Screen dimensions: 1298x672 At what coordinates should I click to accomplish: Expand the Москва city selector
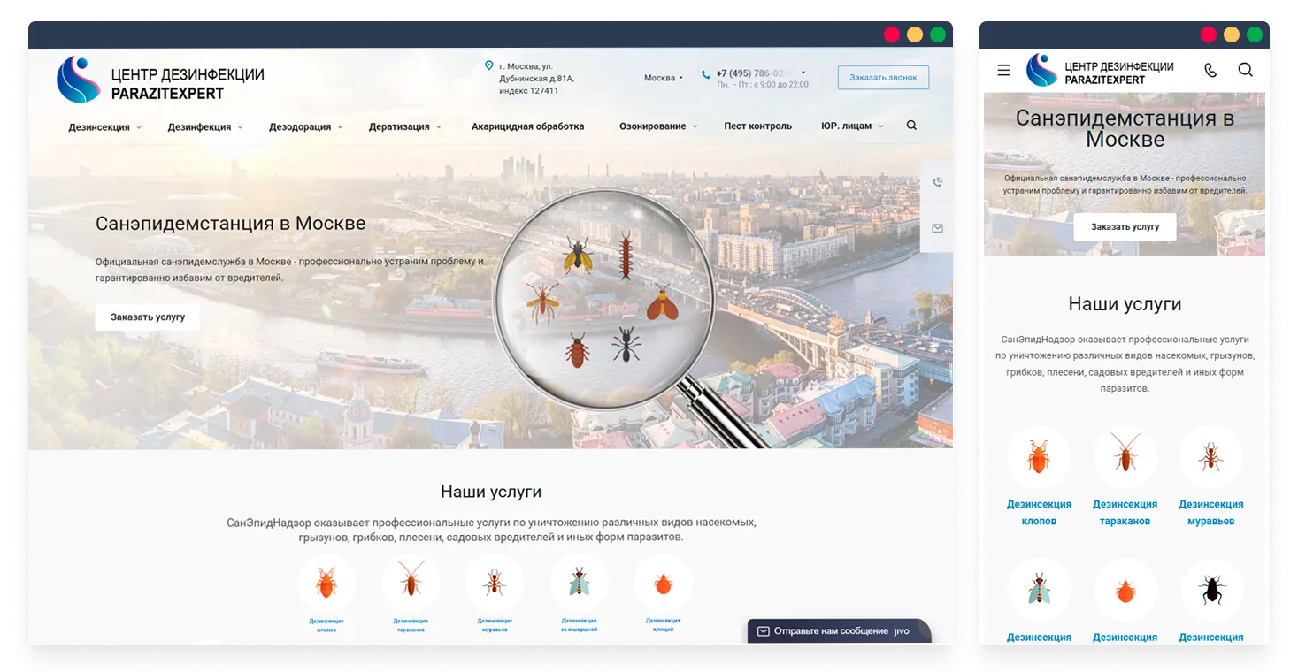(664, 78)
